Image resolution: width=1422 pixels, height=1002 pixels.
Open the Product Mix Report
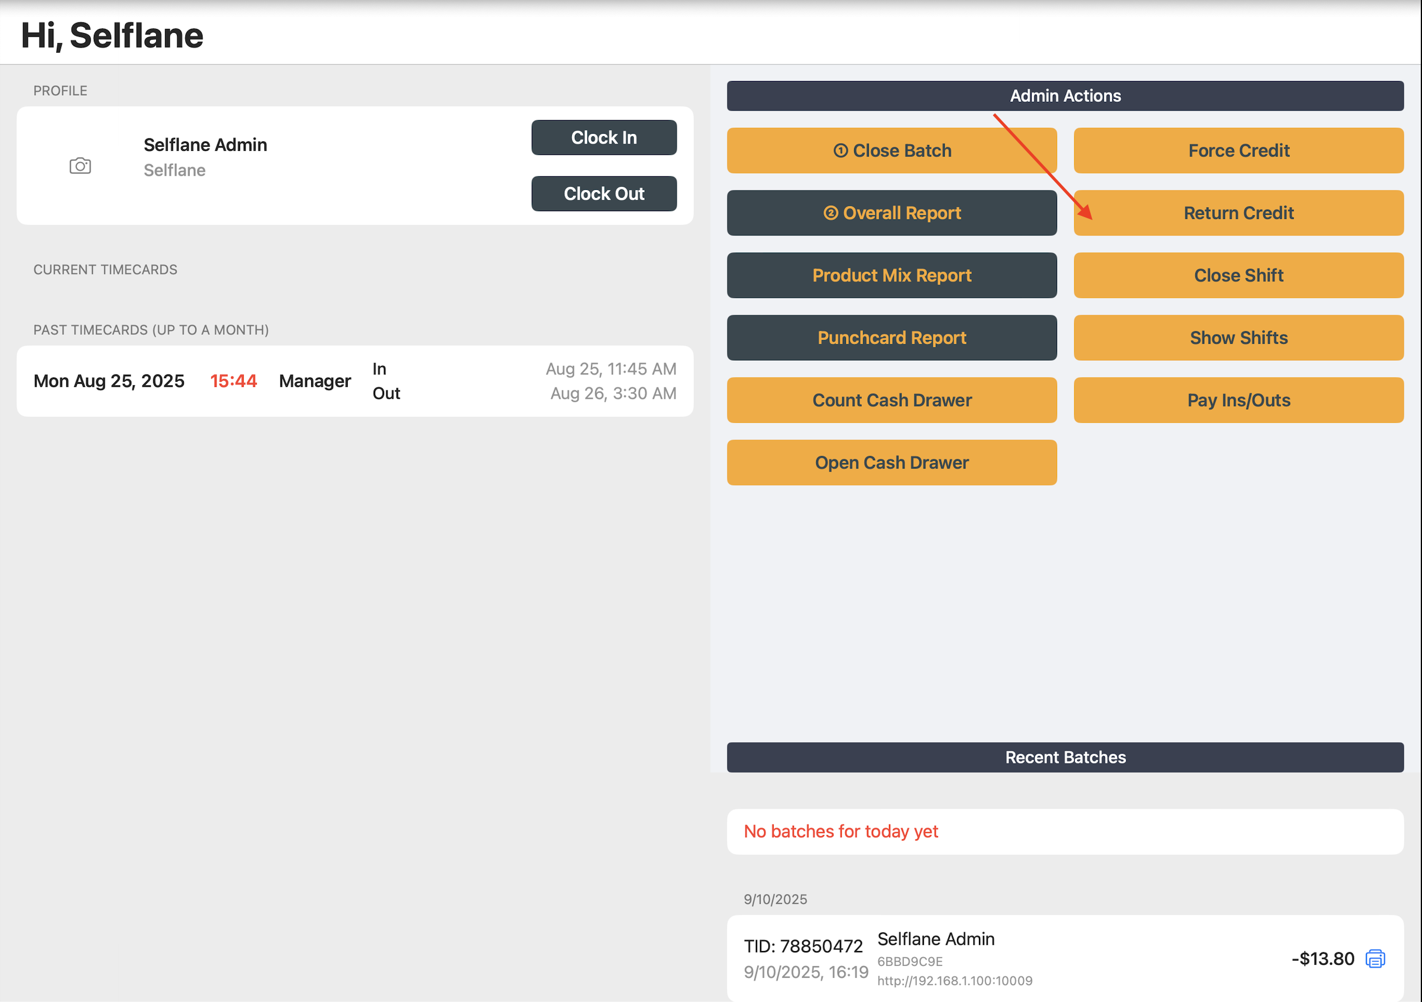click(x=891, y=276)
